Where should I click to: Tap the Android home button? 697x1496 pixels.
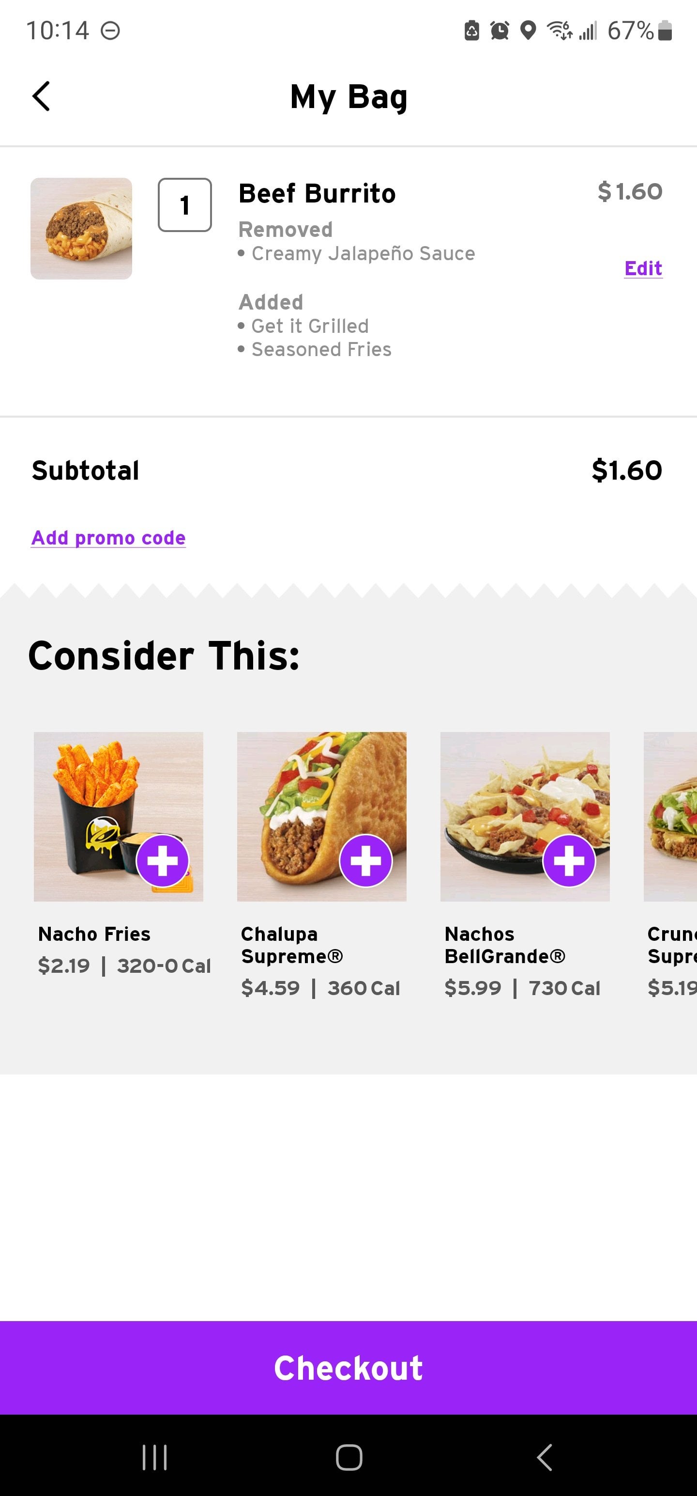point(349,1457)
